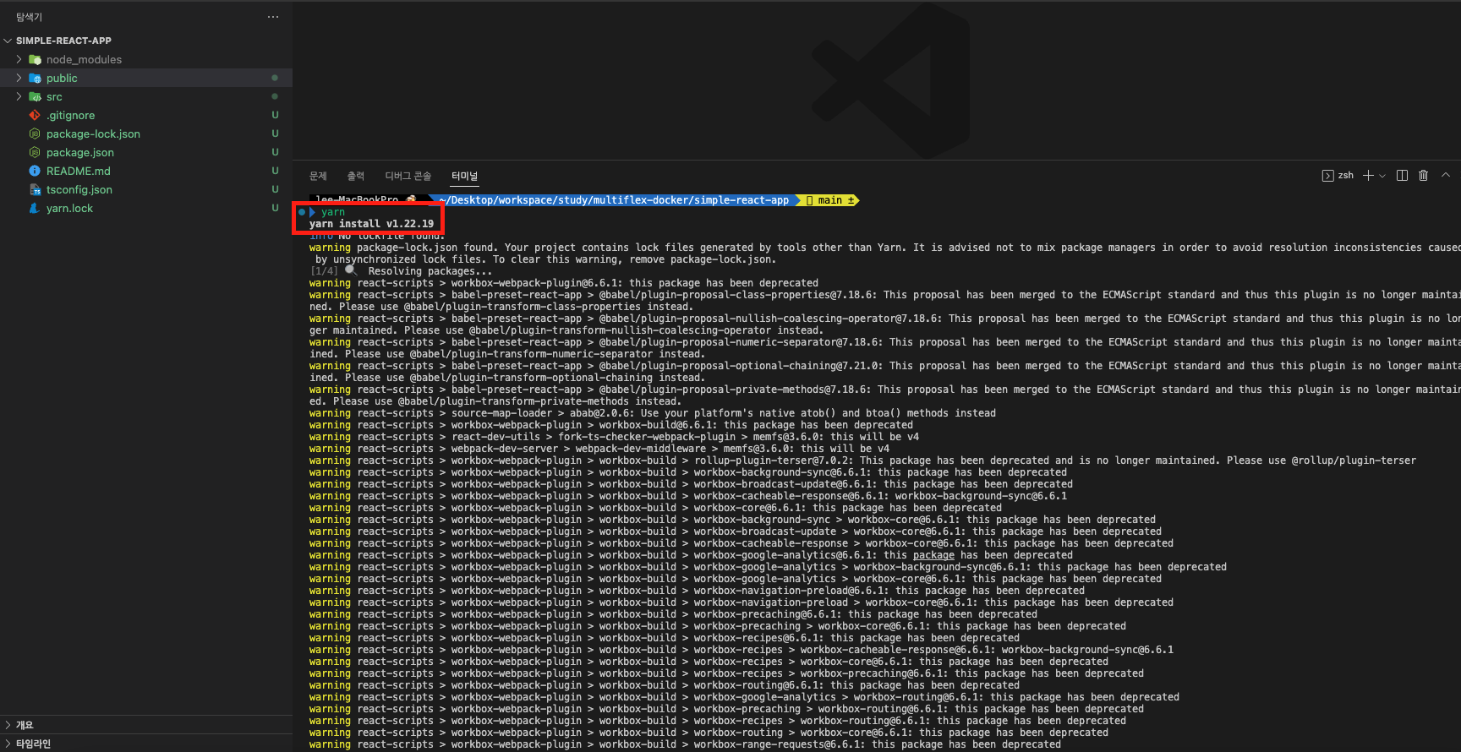
Task: Maximize the panel with the up chevron
Action: 1446,175
